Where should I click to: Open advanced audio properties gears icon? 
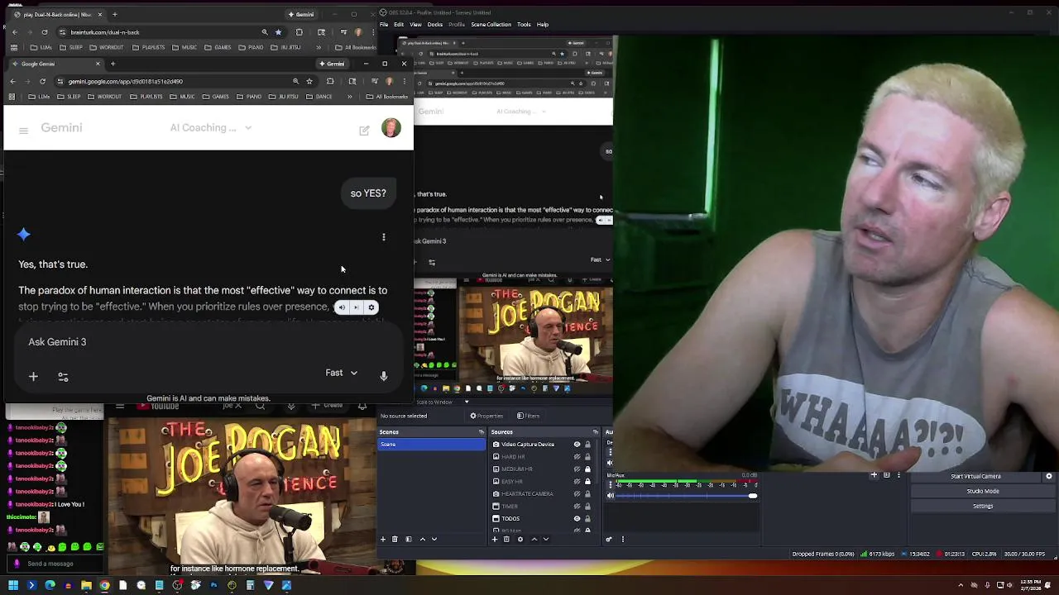[x=609, y=540]
